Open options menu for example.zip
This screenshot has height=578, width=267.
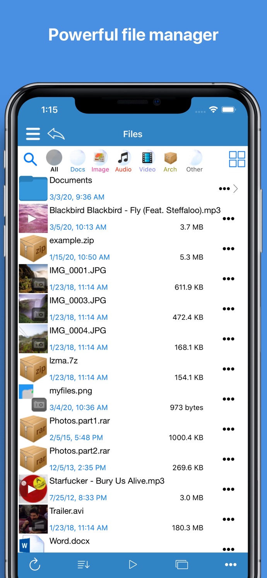(228, 249)
